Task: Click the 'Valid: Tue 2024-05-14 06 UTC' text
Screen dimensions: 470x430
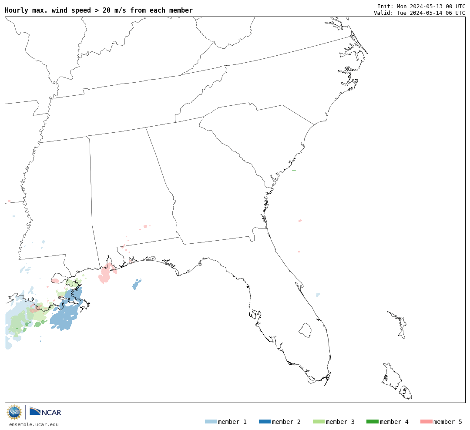Action: click(420, 13)
